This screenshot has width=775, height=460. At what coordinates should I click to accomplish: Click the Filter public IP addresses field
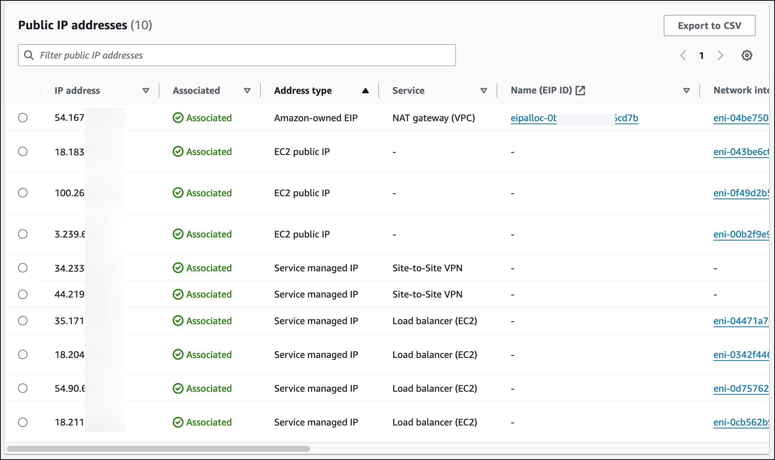click(237, 55)
